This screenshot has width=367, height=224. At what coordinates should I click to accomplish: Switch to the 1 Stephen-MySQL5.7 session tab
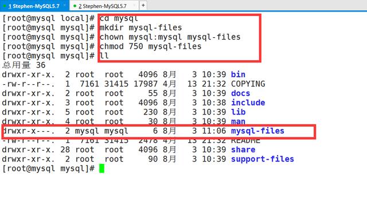34,6
